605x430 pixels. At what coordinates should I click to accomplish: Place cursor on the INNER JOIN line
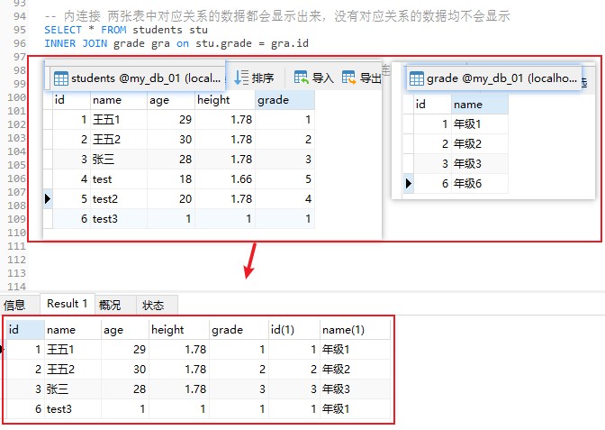176,43
